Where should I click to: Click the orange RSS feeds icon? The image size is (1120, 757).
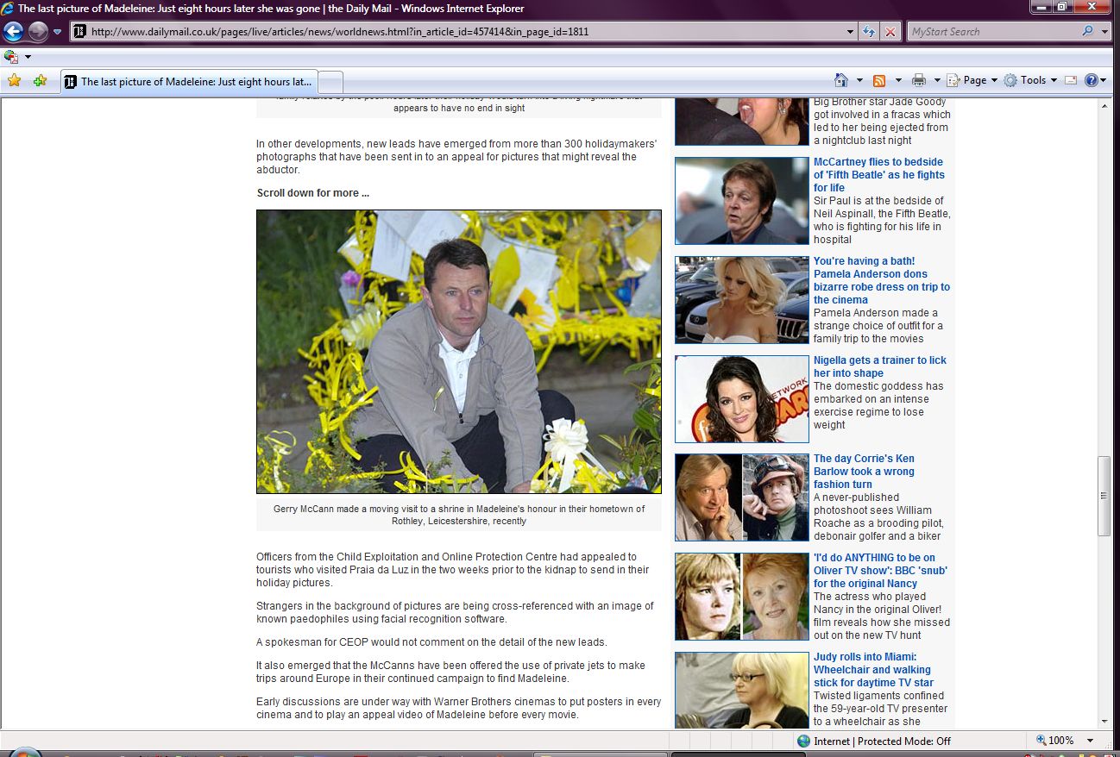click(879, 80)
